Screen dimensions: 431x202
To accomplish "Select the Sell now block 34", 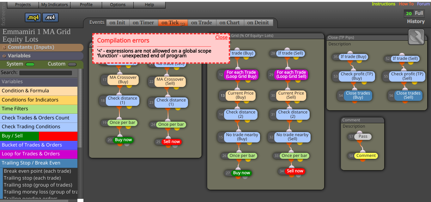I will click(x=295, y=171).
